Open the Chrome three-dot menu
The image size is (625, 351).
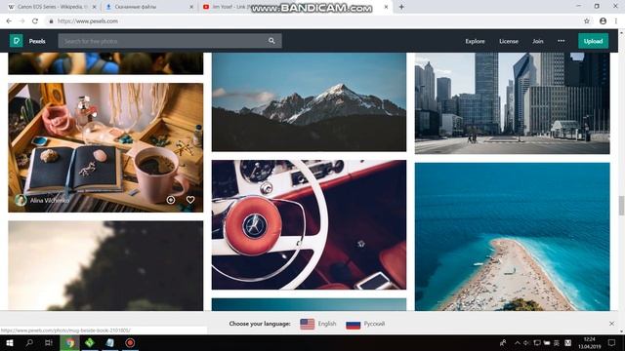click(616, 21)
